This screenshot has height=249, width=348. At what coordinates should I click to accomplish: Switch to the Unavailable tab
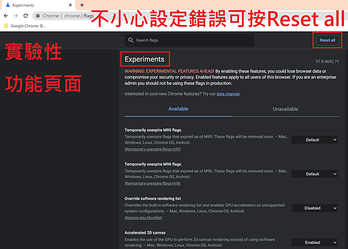click(285, 109)
